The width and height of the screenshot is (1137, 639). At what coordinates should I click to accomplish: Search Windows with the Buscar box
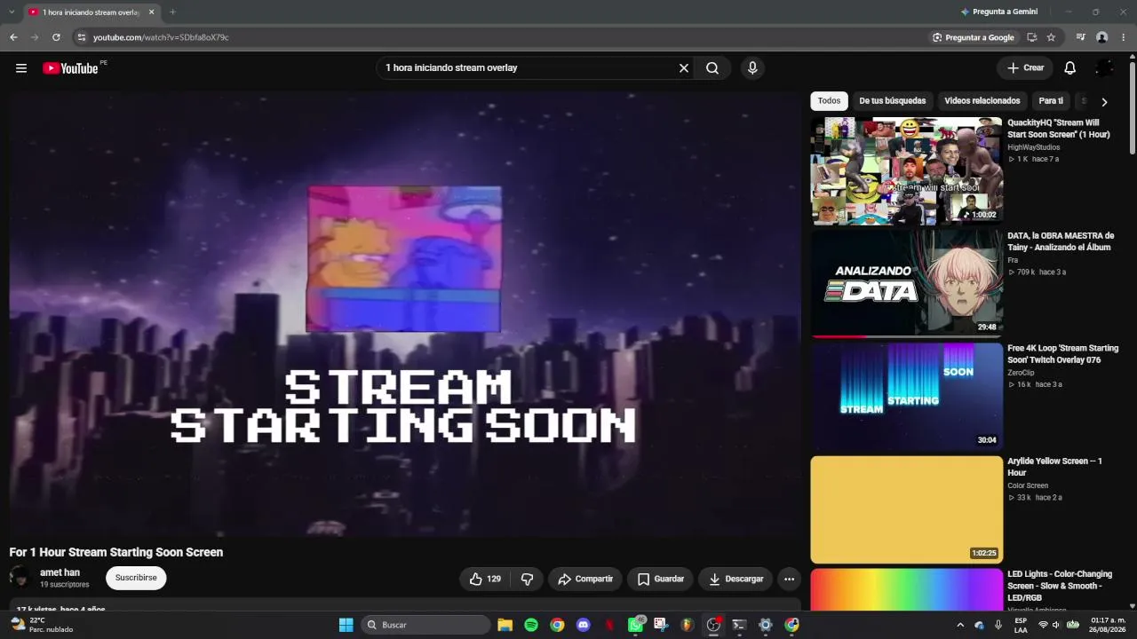point(425,625)
